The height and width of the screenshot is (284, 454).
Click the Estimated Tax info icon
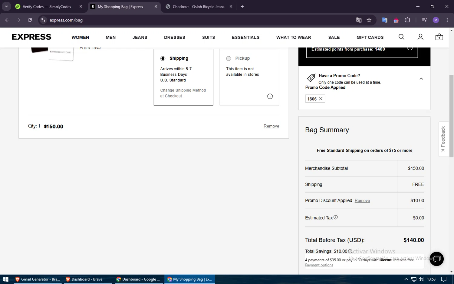point(336,217)
